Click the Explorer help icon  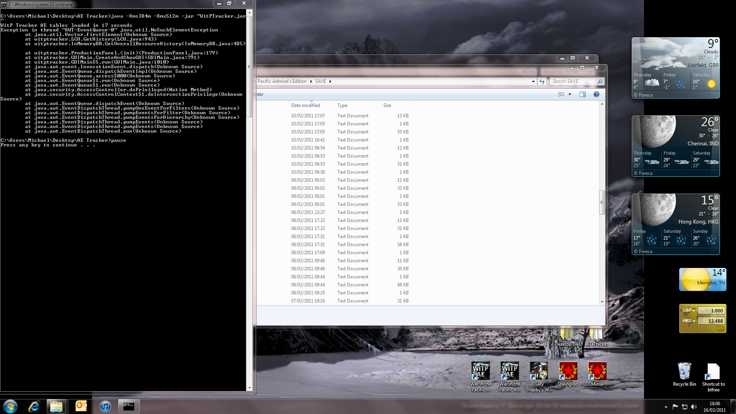(596, 94)
